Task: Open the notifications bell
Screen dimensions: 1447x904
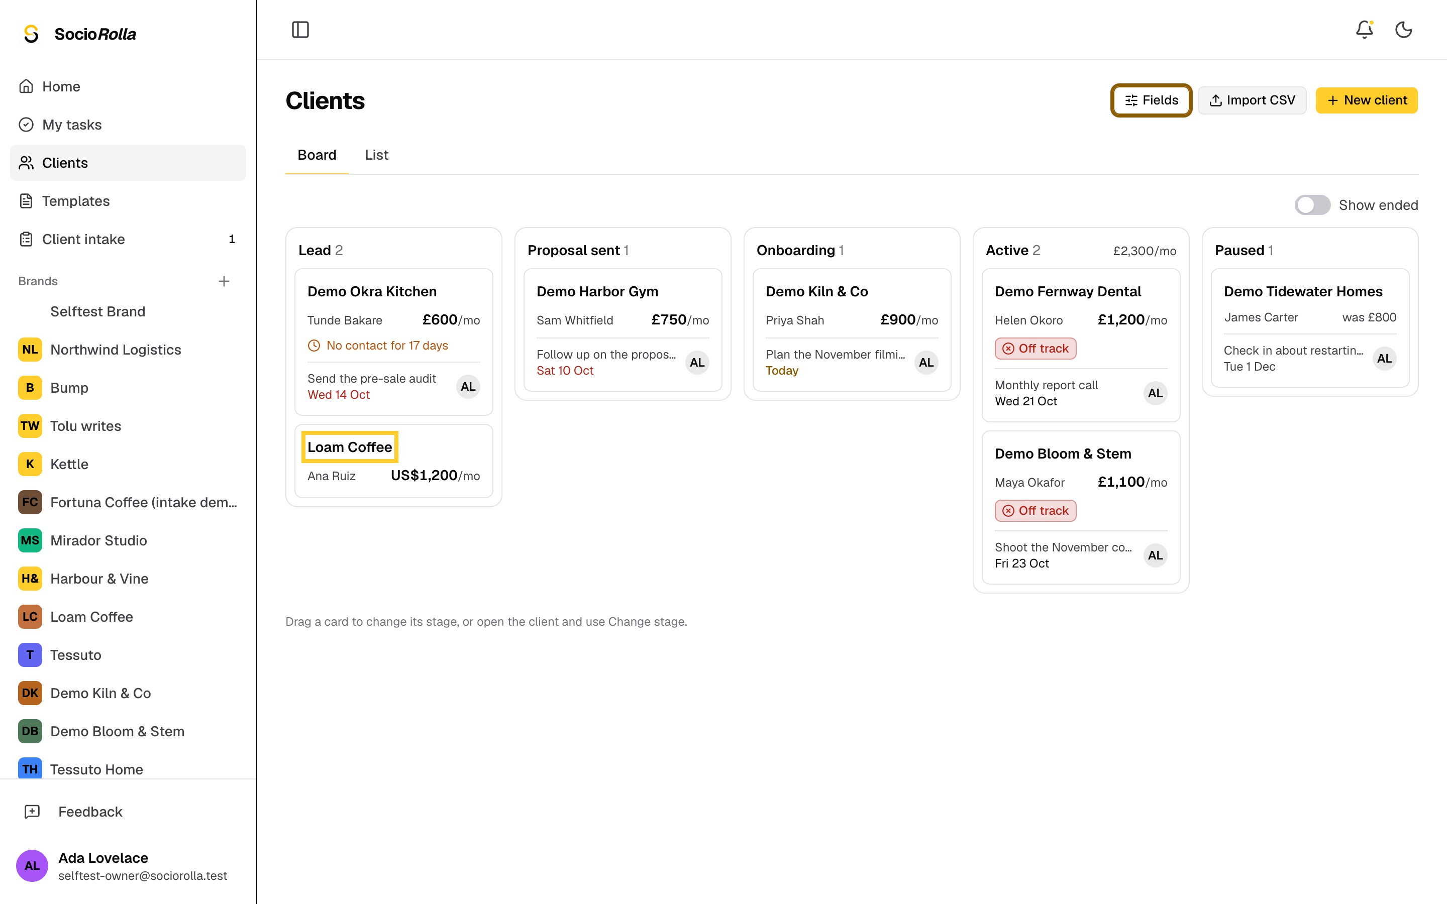Action: tap(1364, 29)
